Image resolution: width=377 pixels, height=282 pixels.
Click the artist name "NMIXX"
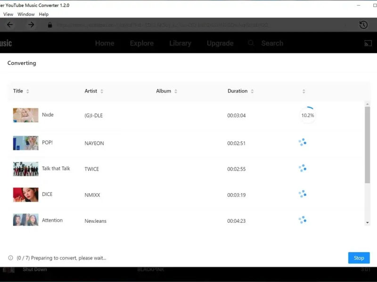[92, 195]
